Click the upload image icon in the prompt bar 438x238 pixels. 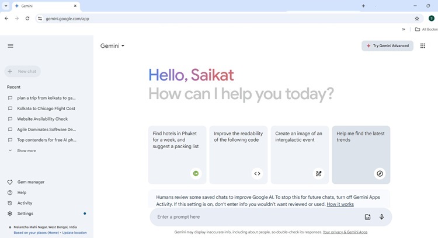367,217
